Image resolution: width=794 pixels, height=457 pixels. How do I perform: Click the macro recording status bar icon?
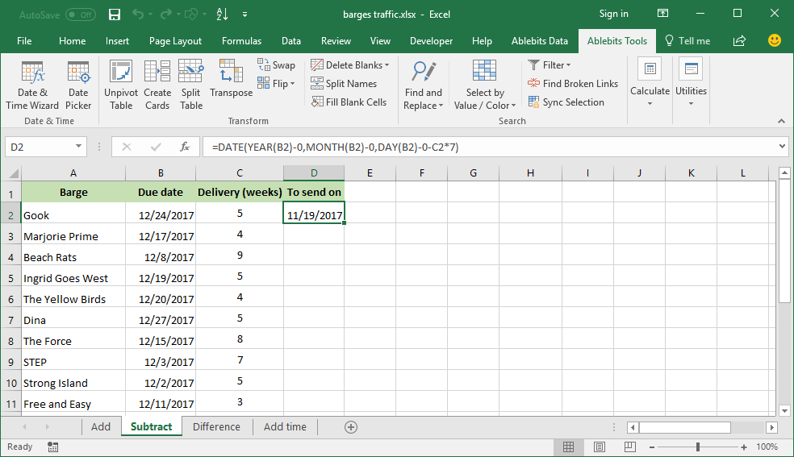pyautogui.click(x=52, y=447)
